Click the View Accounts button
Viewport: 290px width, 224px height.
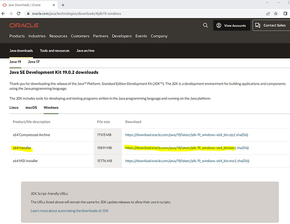(x=232, y=26)
